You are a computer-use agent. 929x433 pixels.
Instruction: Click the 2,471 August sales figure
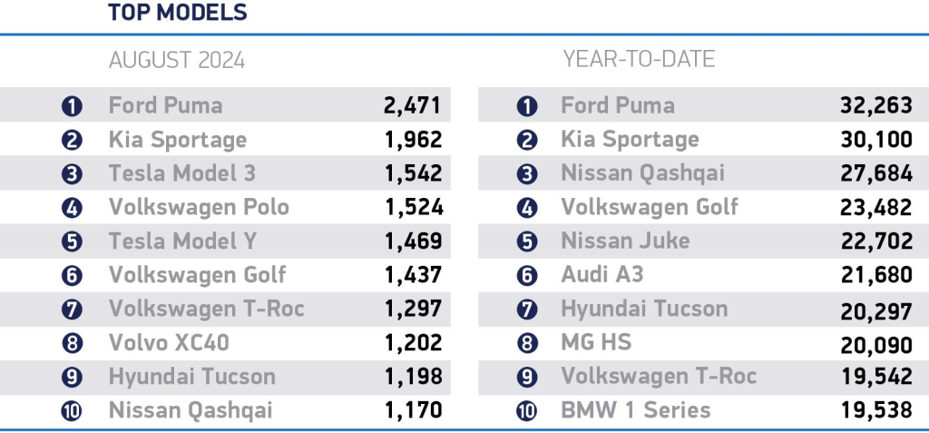[x=413, y=106]
